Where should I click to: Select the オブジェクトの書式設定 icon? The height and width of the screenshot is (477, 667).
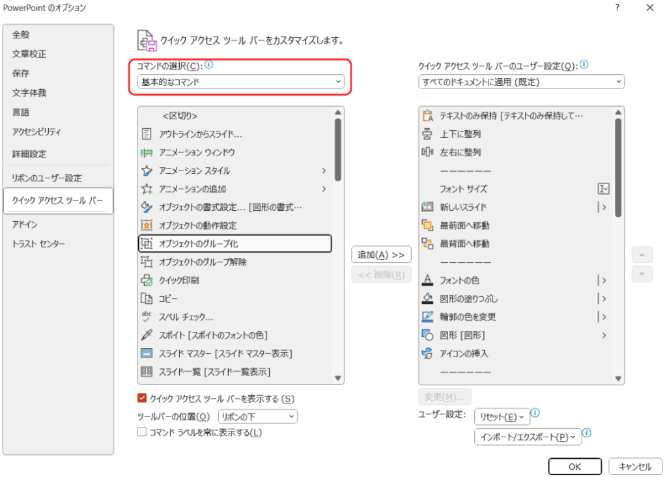coord(147,207)
